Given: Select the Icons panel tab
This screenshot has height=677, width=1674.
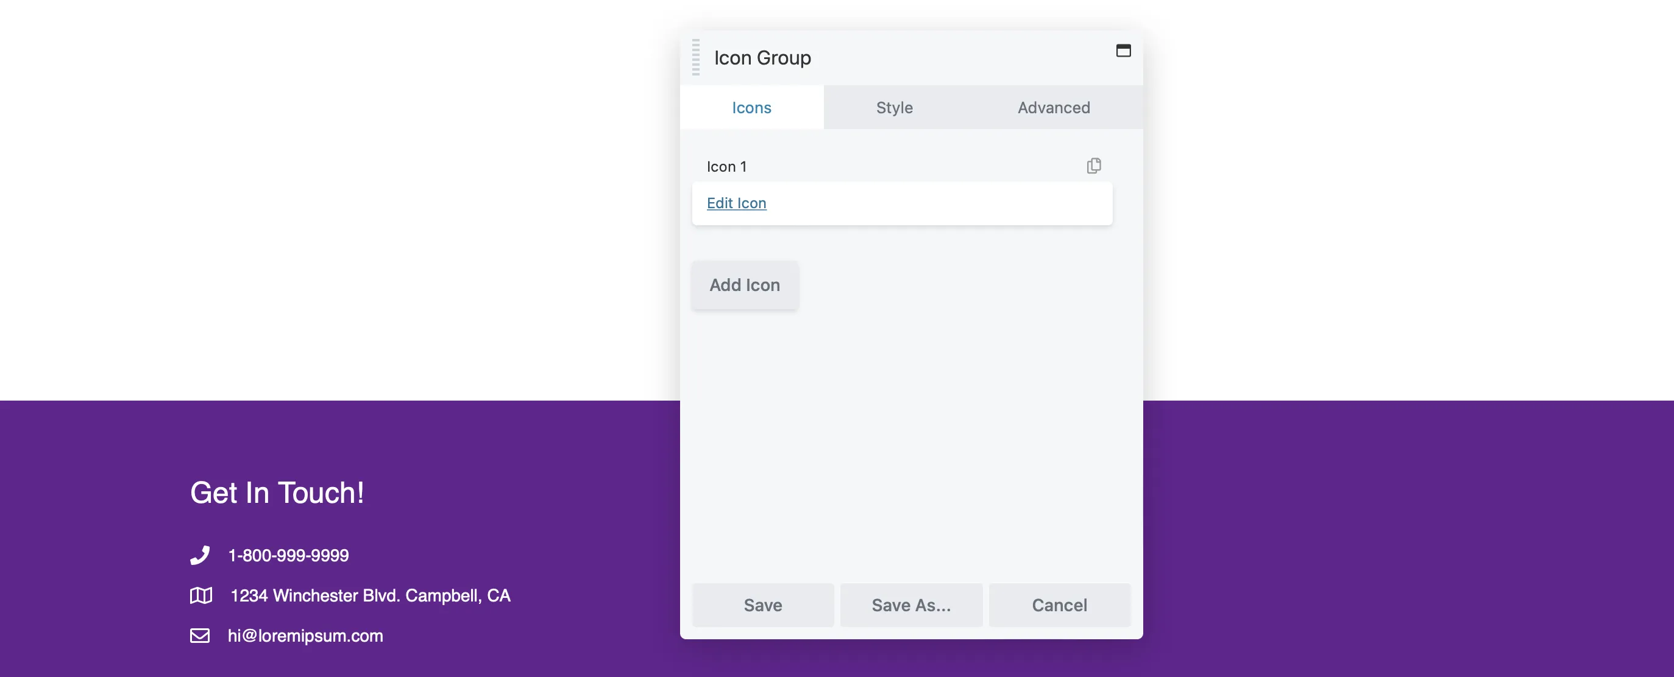Looking at the screenshot, I should click(x=751, y=107).
